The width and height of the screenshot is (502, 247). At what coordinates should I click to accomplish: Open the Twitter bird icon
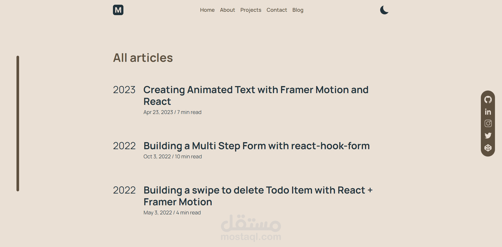[x=488, y=135]
